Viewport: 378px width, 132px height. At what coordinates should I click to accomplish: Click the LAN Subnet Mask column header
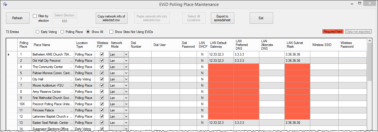[x=297, y=45]
